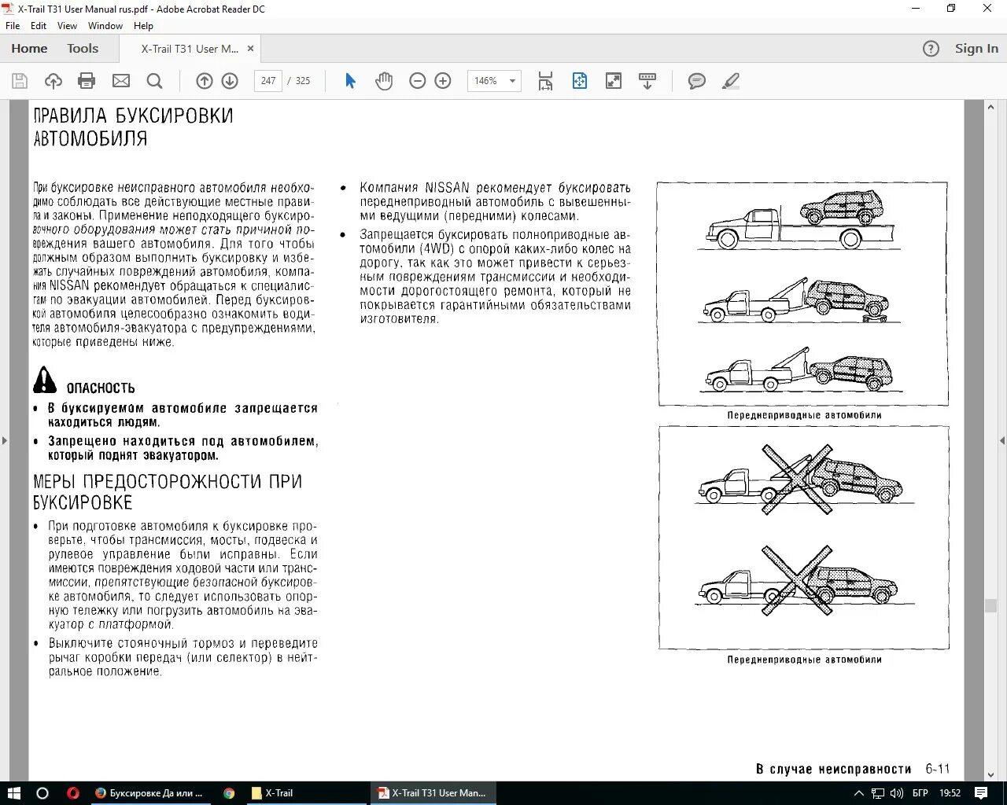This screenshot has width=1007, height=805.
Task: Click the page number field
Action: tap(268, 81)
